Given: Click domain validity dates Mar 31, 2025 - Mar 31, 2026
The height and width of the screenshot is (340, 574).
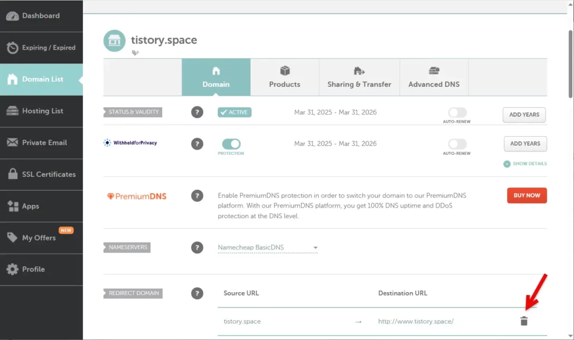Looking at the screenshot, I should point(335,112).
